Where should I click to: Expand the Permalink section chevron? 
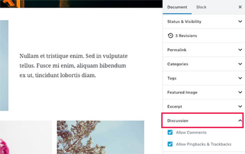tap(240, 50)
